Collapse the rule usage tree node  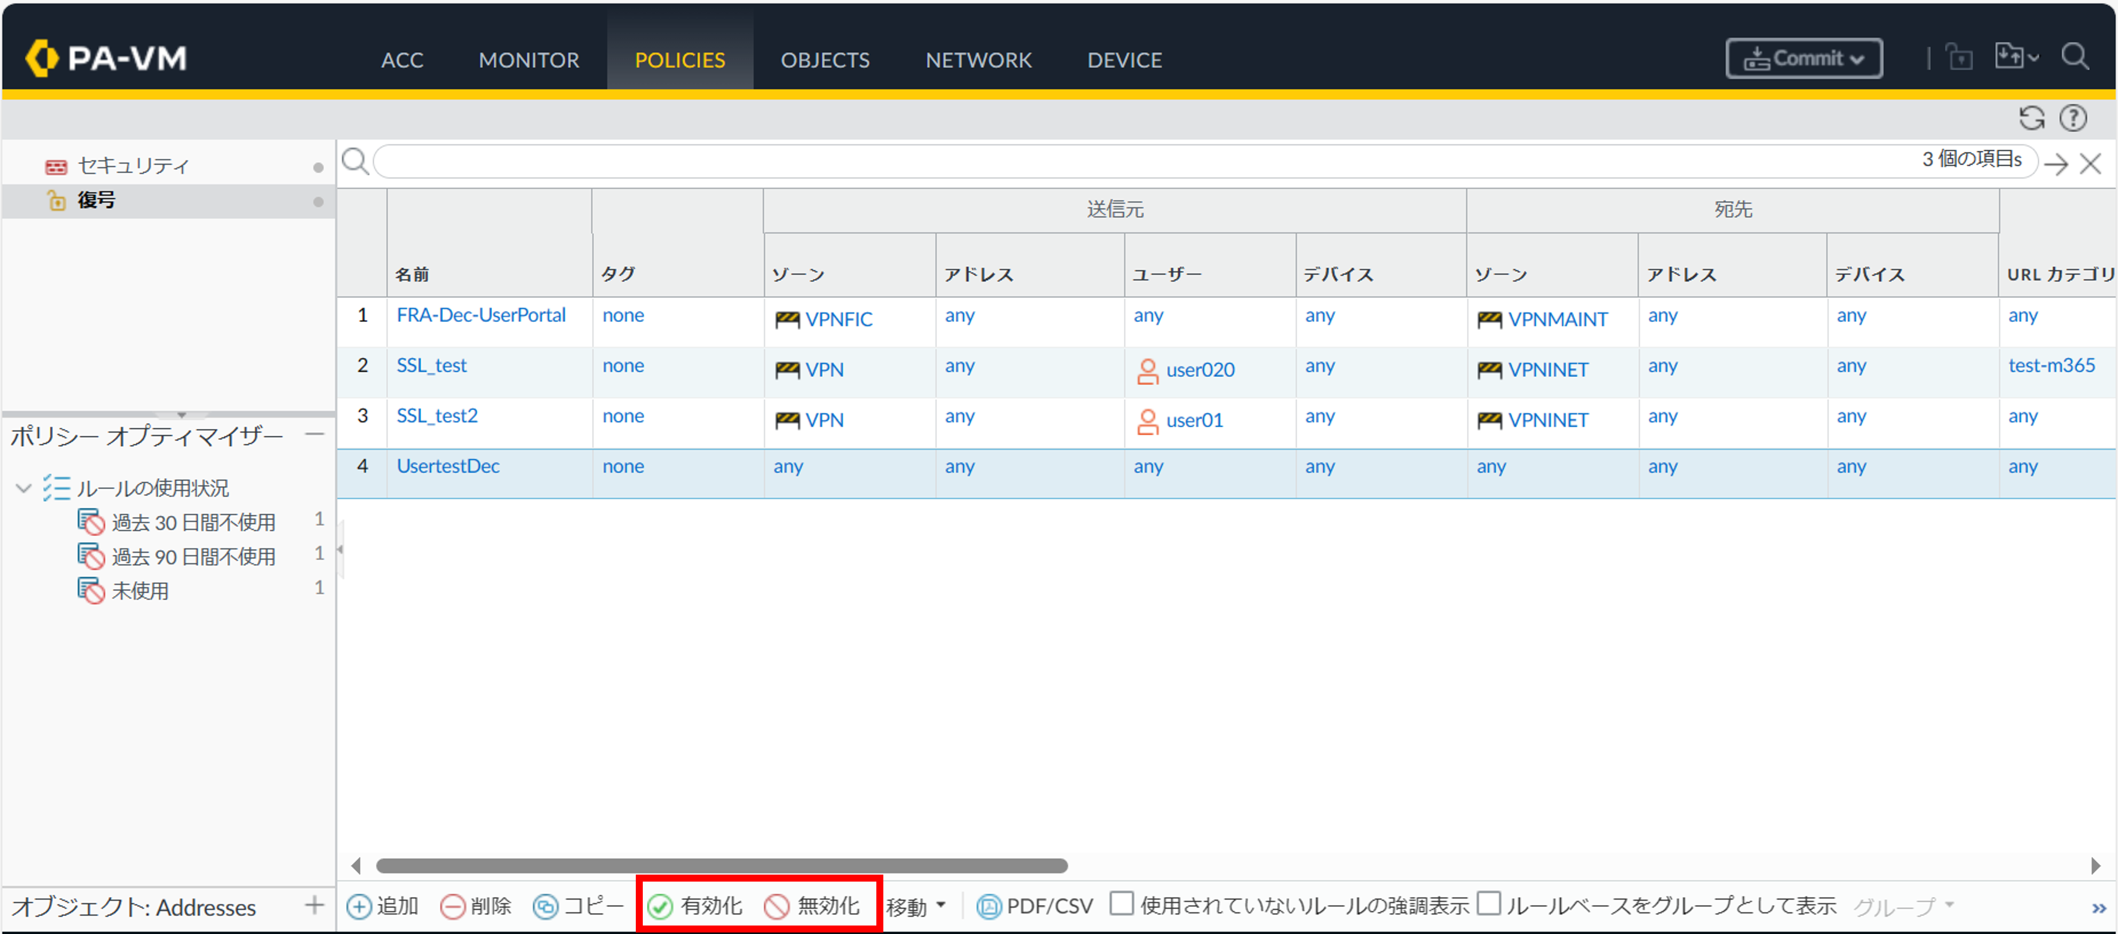(24, 488)
